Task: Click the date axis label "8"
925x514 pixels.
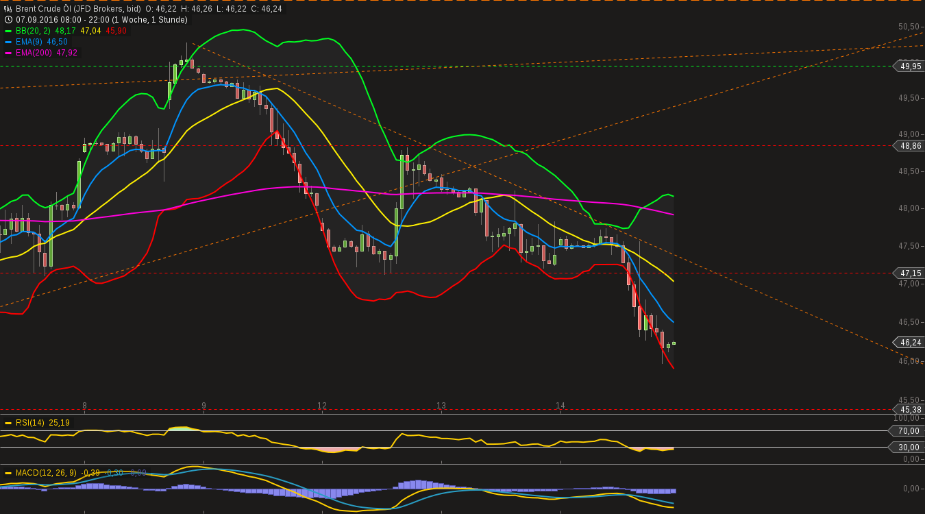Action: click(84, 406)
